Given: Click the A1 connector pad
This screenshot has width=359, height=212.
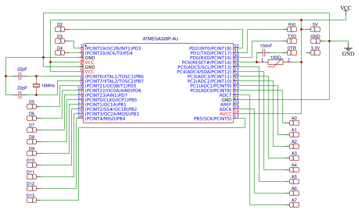Looking at the screenshot, I should click(x=294, y=135).
